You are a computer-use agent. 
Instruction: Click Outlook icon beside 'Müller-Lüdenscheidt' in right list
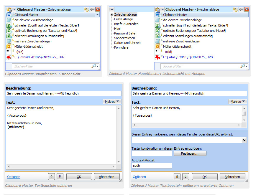(157, 47)
